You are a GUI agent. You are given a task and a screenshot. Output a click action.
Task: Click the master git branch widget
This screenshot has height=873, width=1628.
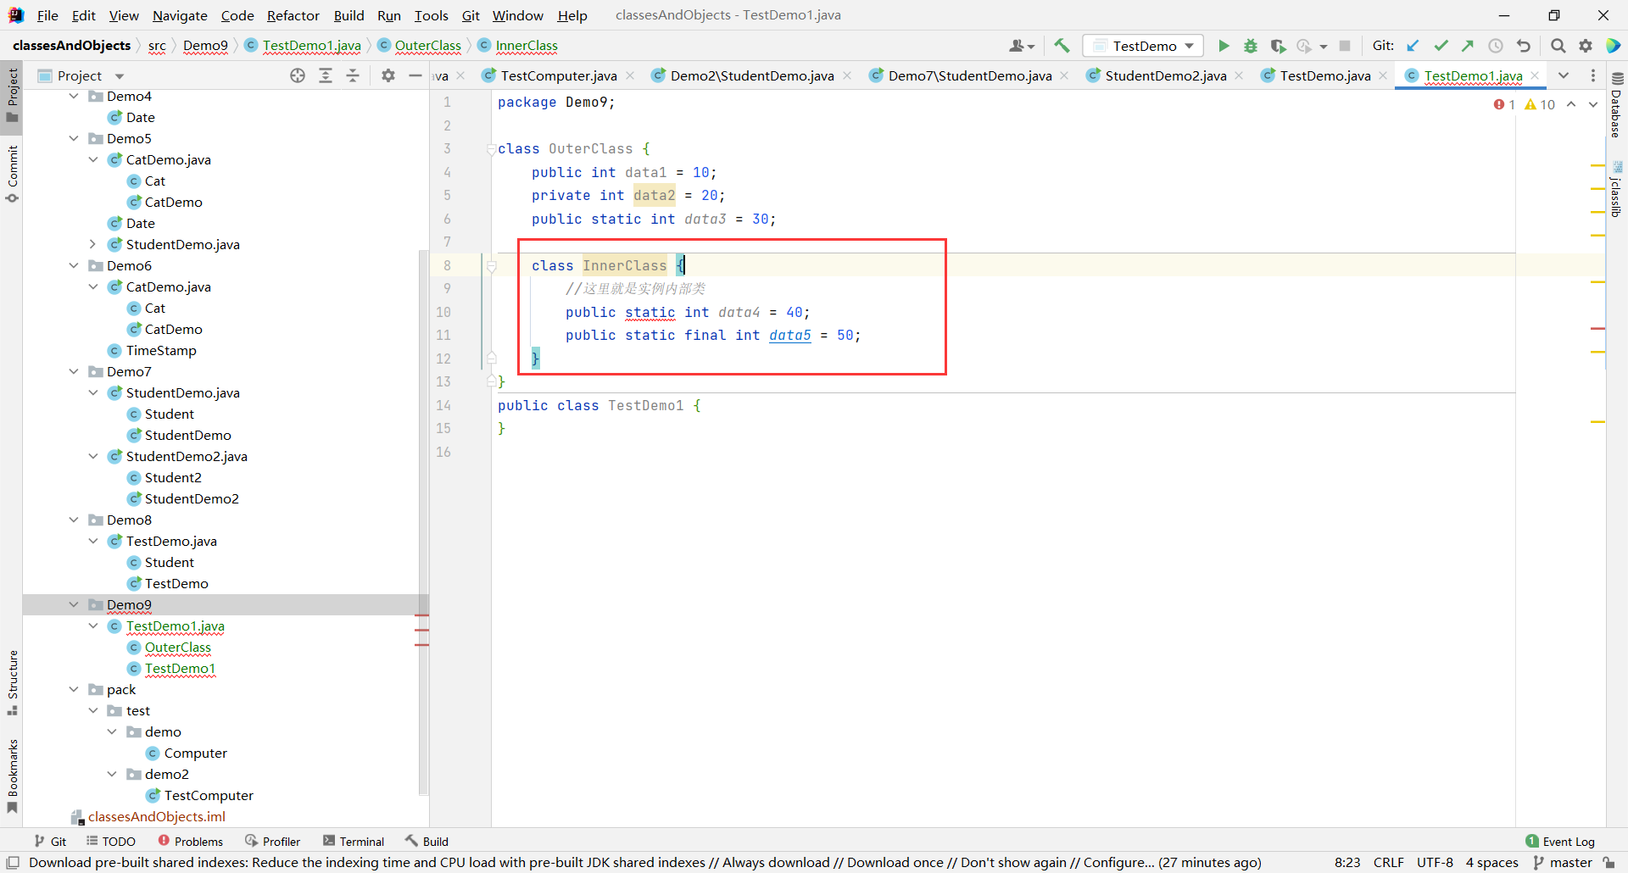[x=1563, y=862]
